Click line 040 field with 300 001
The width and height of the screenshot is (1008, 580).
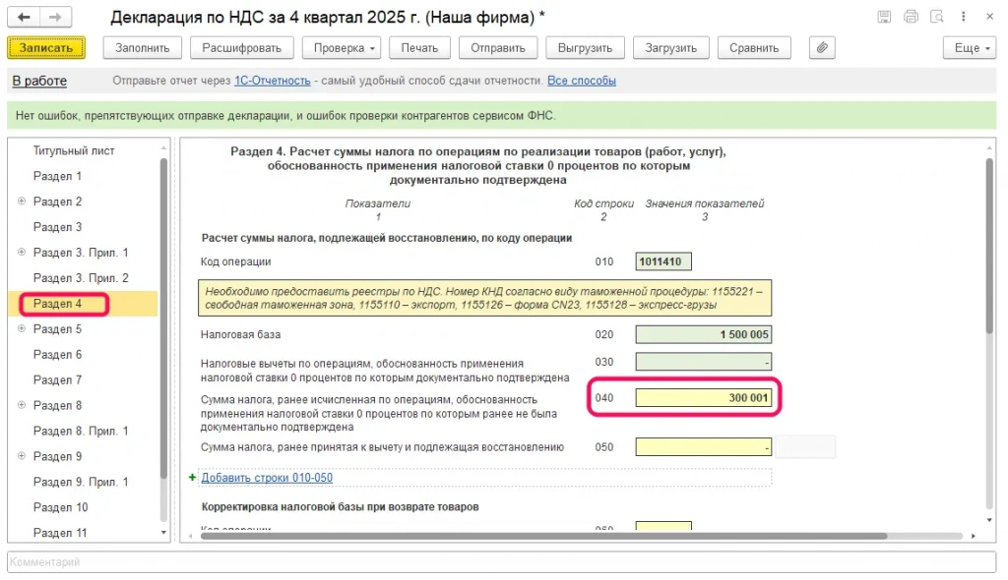(703, 397)
